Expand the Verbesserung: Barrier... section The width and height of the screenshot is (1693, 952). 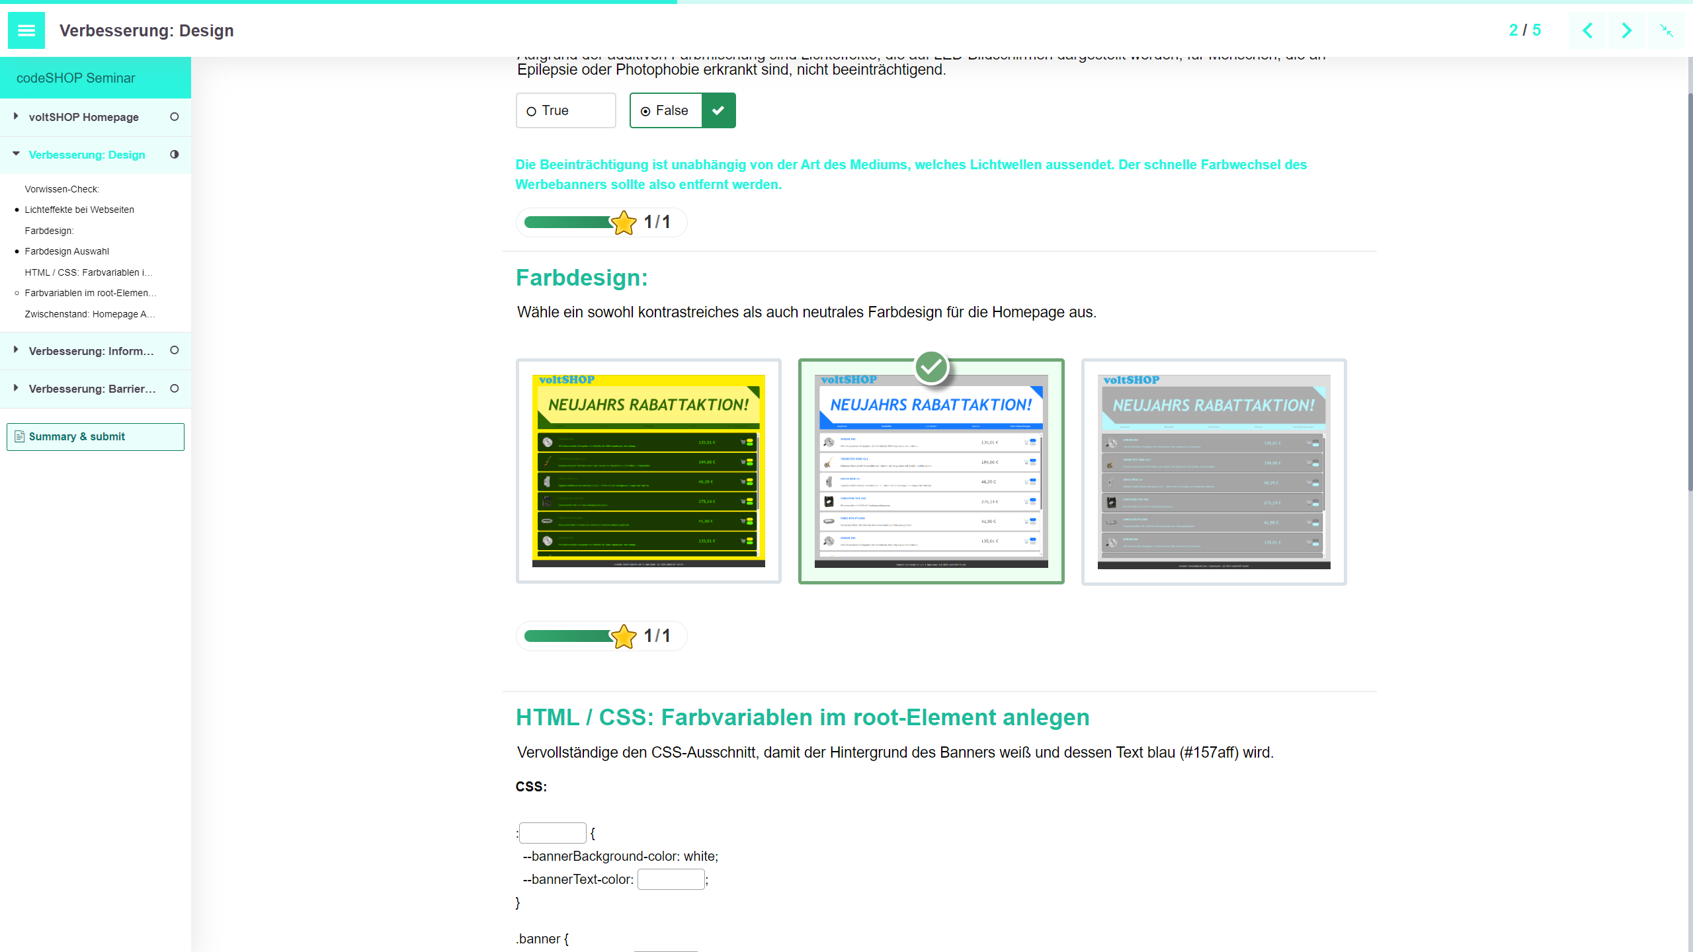click(x=16, y=388)
